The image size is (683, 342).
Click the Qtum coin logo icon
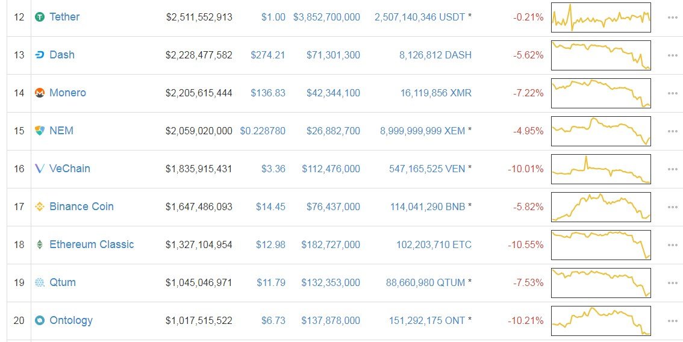click(40, 282)
